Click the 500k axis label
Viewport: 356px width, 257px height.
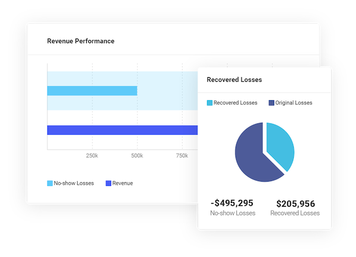click(x=137, y=156)
